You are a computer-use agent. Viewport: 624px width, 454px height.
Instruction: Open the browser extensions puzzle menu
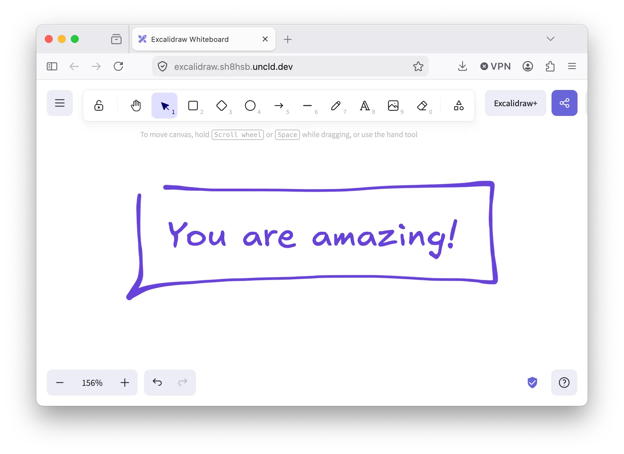(x=550, y=66)
